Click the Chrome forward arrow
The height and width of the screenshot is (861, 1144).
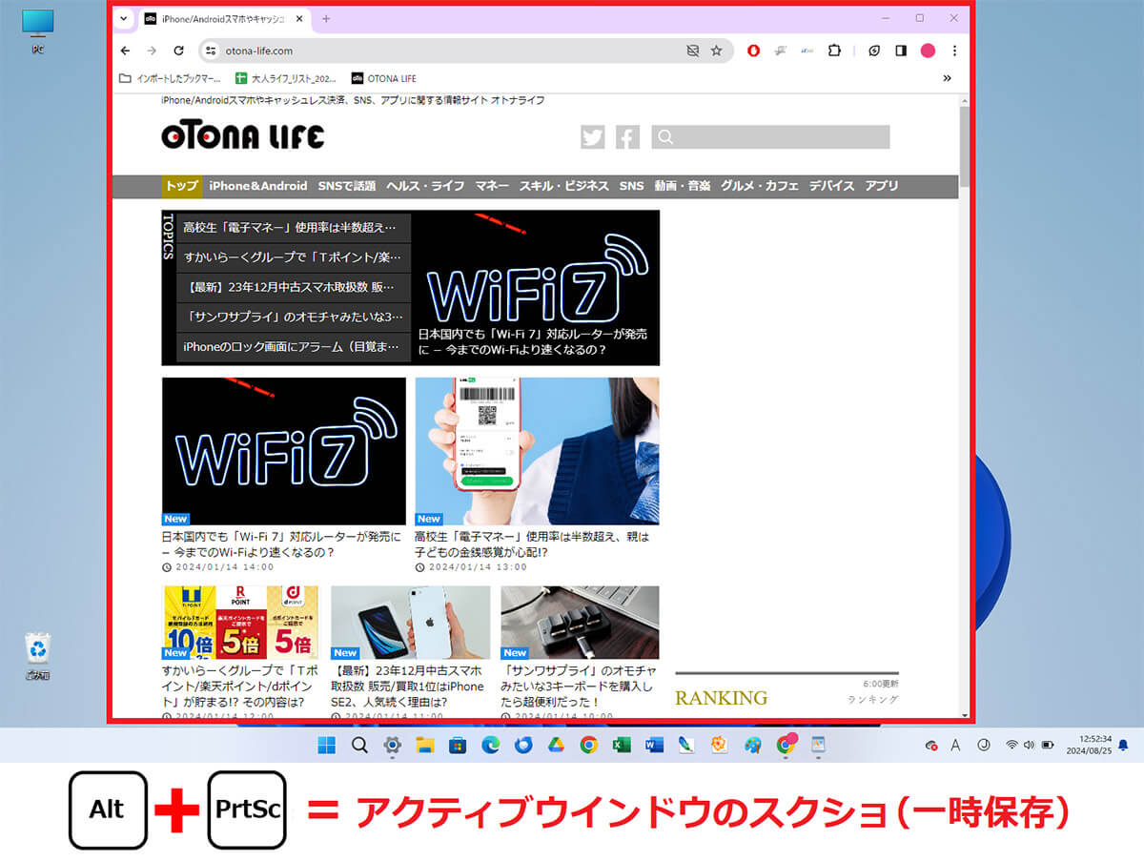[x=152, y=51]
